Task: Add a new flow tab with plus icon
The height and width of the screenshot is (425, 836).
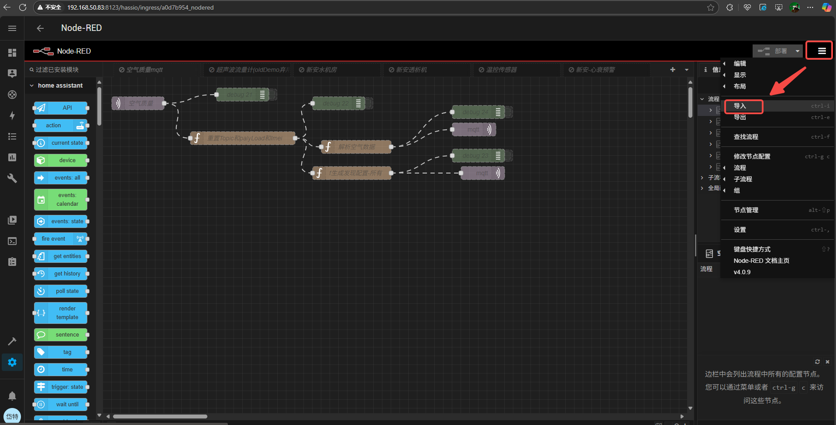Action: [672, 70]
